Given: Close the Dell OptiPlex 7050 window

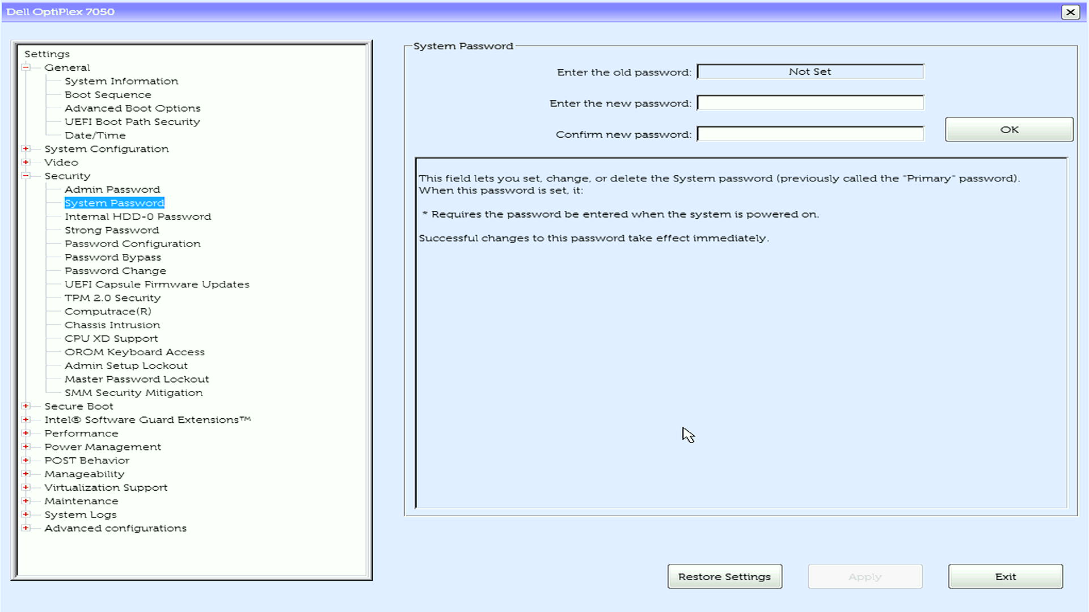Looking at the screenshot, I should pos(1070,12).
